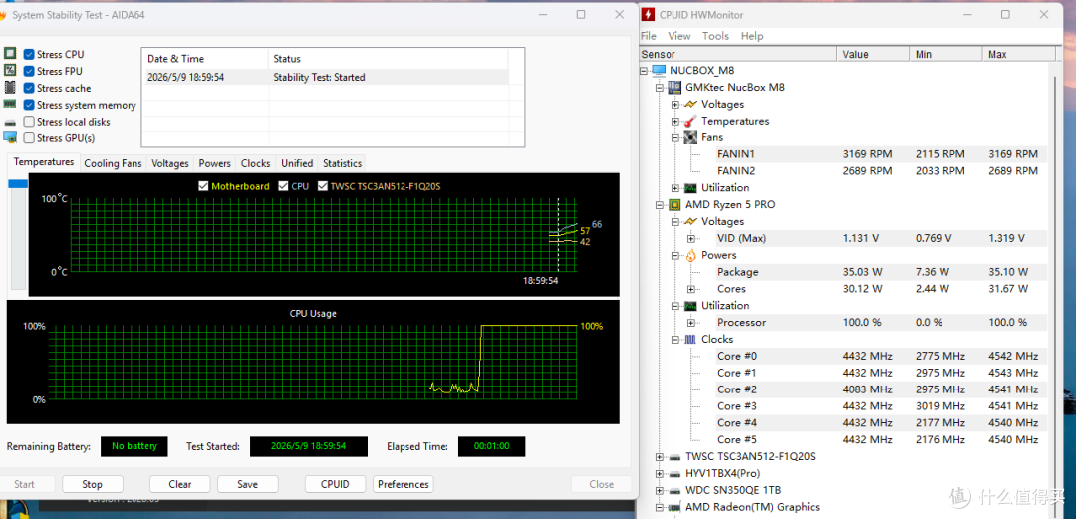Click the cache chip icon beside Stress cache

click(x=10, y=88)
